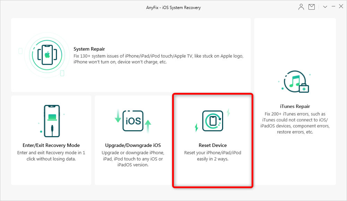This screenshot has height=201, width=347.
Task: Click the 'Fix 130+ system issues' description
Action: pyautogui.click(x=159, y=59)
